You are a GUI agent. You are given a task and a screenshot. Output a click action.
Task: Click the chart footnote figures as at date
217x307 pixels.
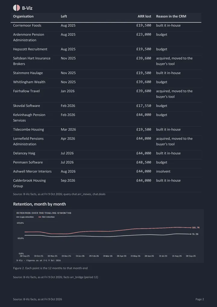39,260
